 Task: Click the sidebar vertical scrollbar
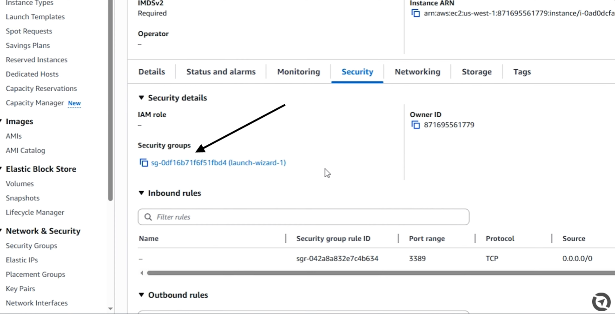click(x=110, y=100)
